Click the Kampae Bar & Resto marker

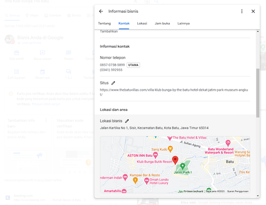pyautogui.click(x=135, y=181)
